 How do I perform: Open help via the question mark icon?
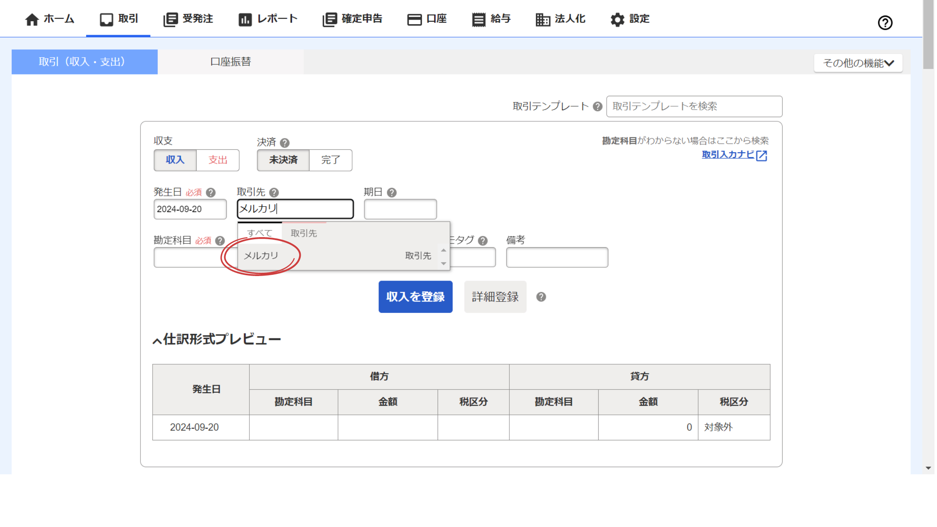coord(885,23)
